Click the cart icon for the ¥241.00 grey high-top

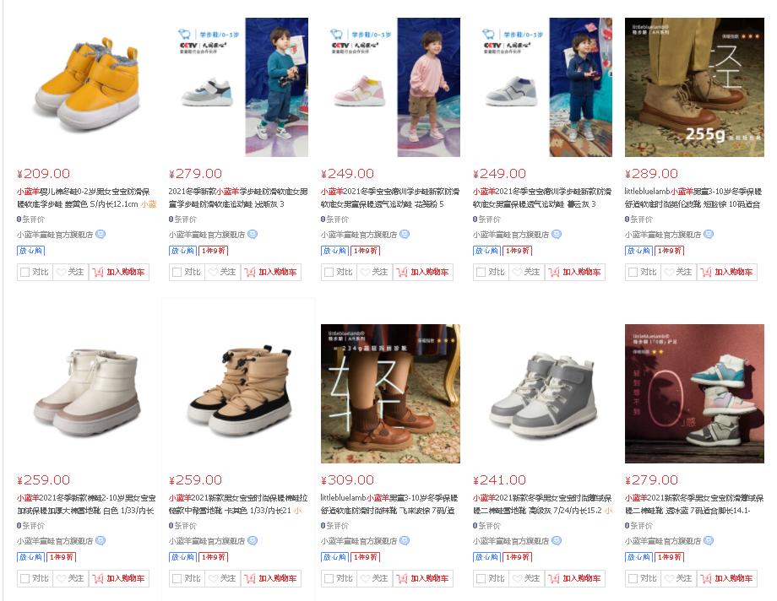(554, 578)
